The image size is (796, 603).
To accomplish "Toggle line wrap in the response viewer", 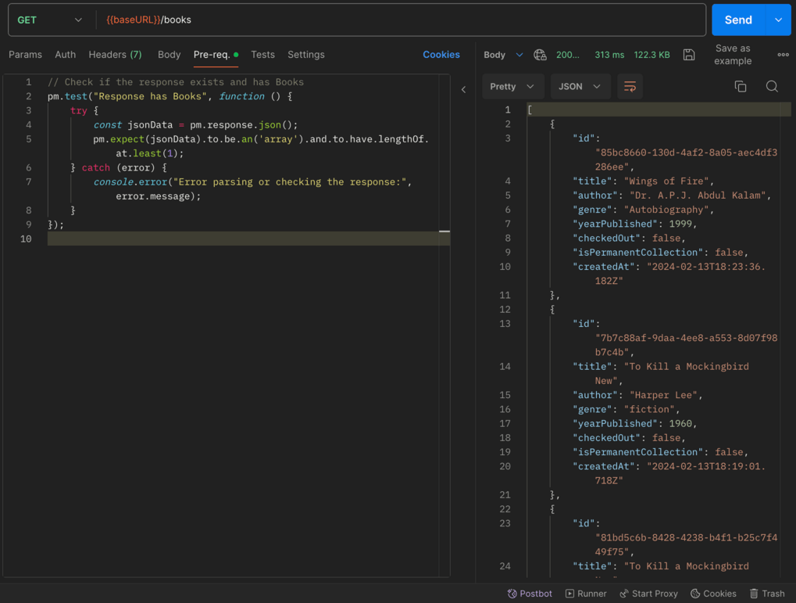I will point(630,87).
